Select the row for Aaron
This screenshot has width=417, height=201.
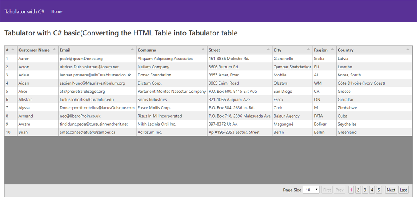pos(208,59)
